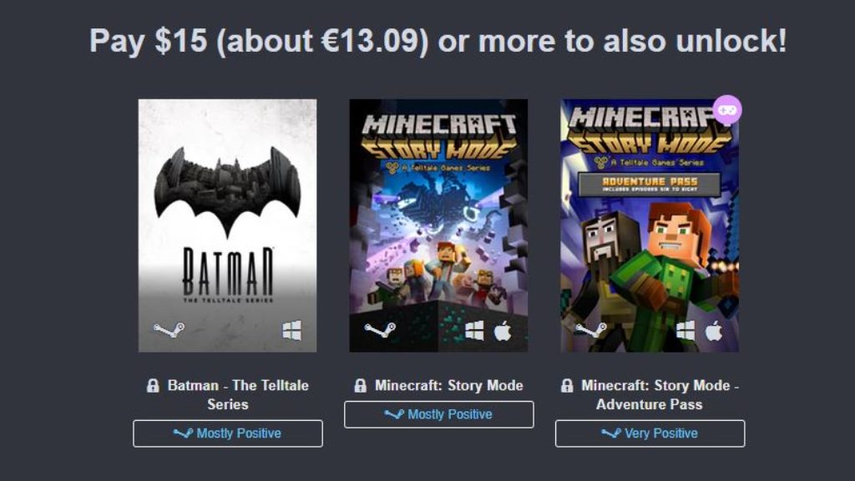Viewport: 855px width, 481px height.
Task: Click lock icon beside Minecraft: Story Mode title
Action: coord(360,386)
